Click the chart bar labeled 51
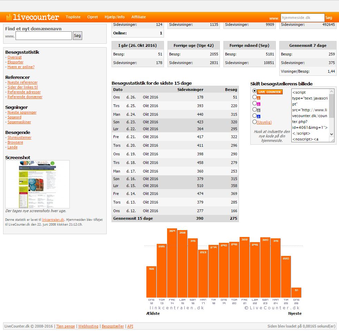339x331 pixels. 297,292
